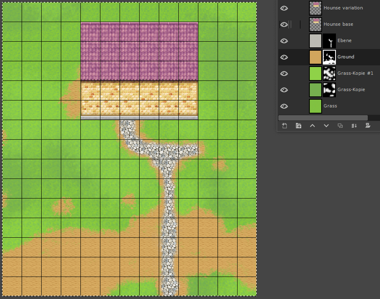Viewport: 380px width, 299px height.
Task: Select layer named "Hounse base"
Action: coord(338,24)
